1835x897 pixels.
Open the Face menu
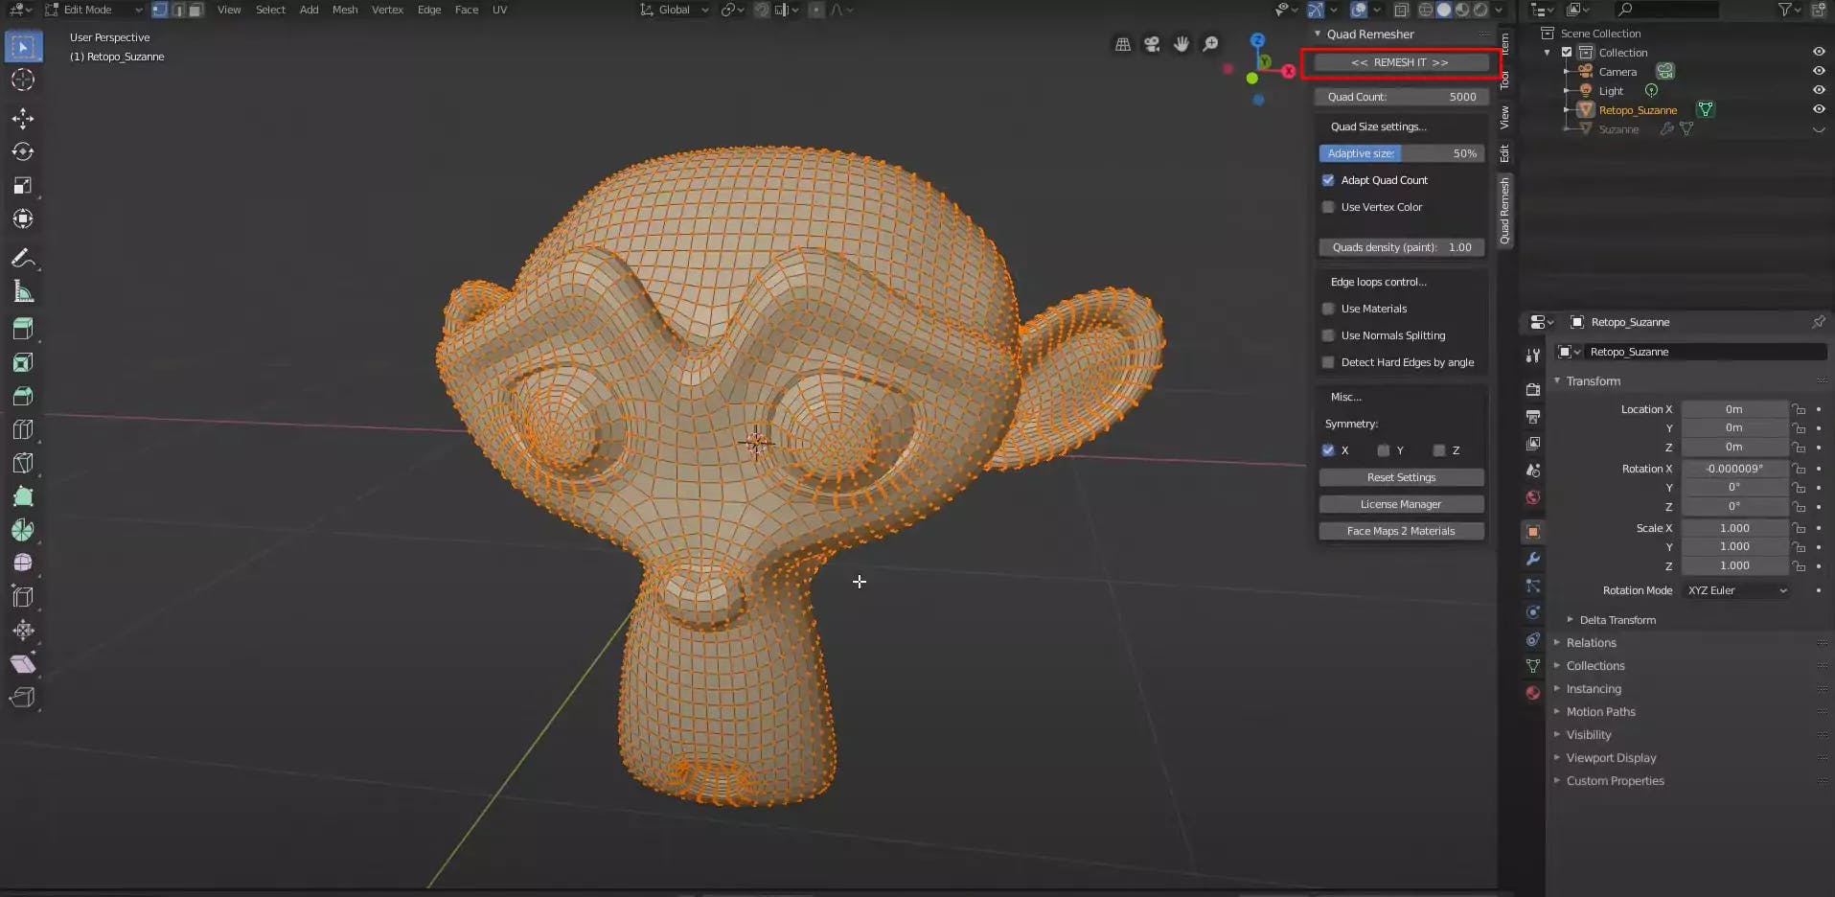(x=467, y=10)
